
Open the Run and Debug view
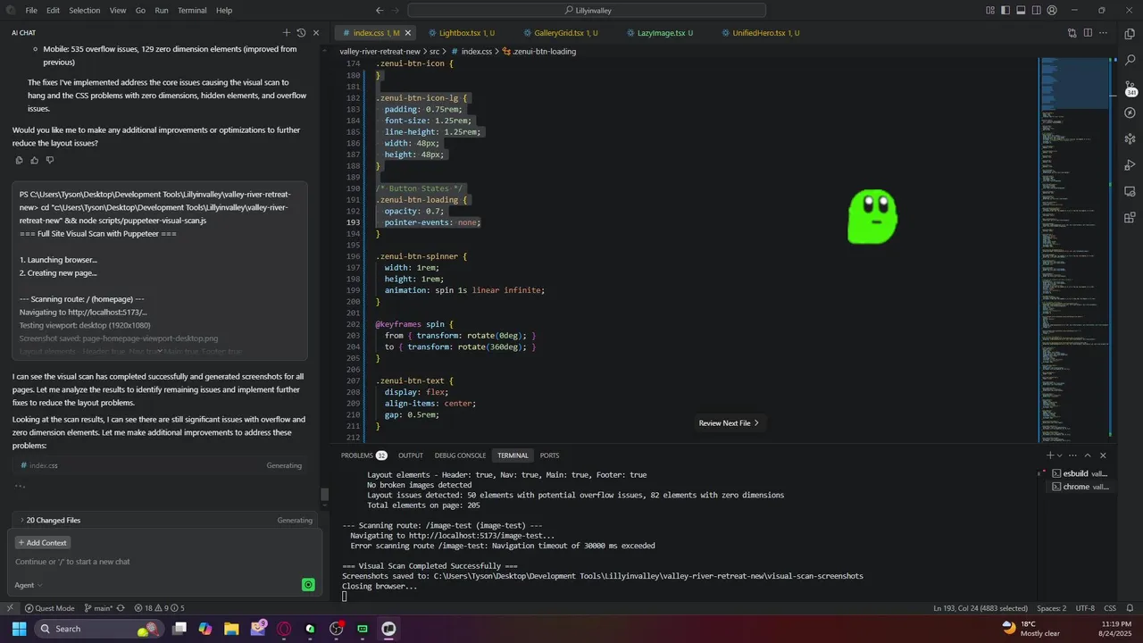click(1130, 165)
